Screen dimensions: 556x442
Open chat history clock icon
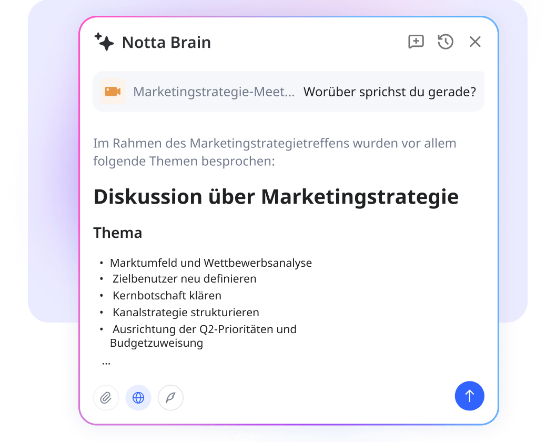pyautogui.click(x=446, y=42)
